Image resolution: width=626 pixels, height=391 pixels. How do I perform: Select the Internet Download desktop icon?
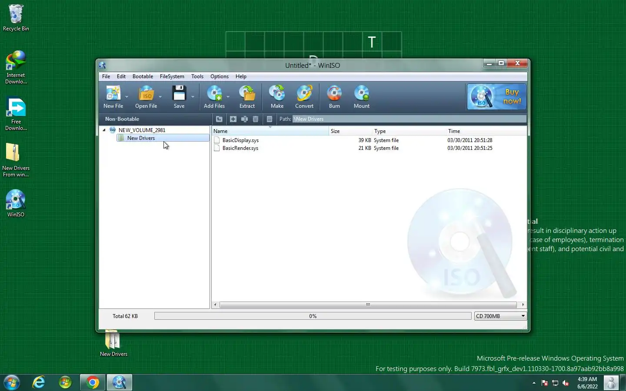pyautogui.click(x=16, y=67)
